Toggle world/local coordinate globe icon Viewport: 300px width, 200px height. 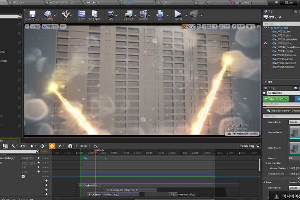tap(199, 26)
